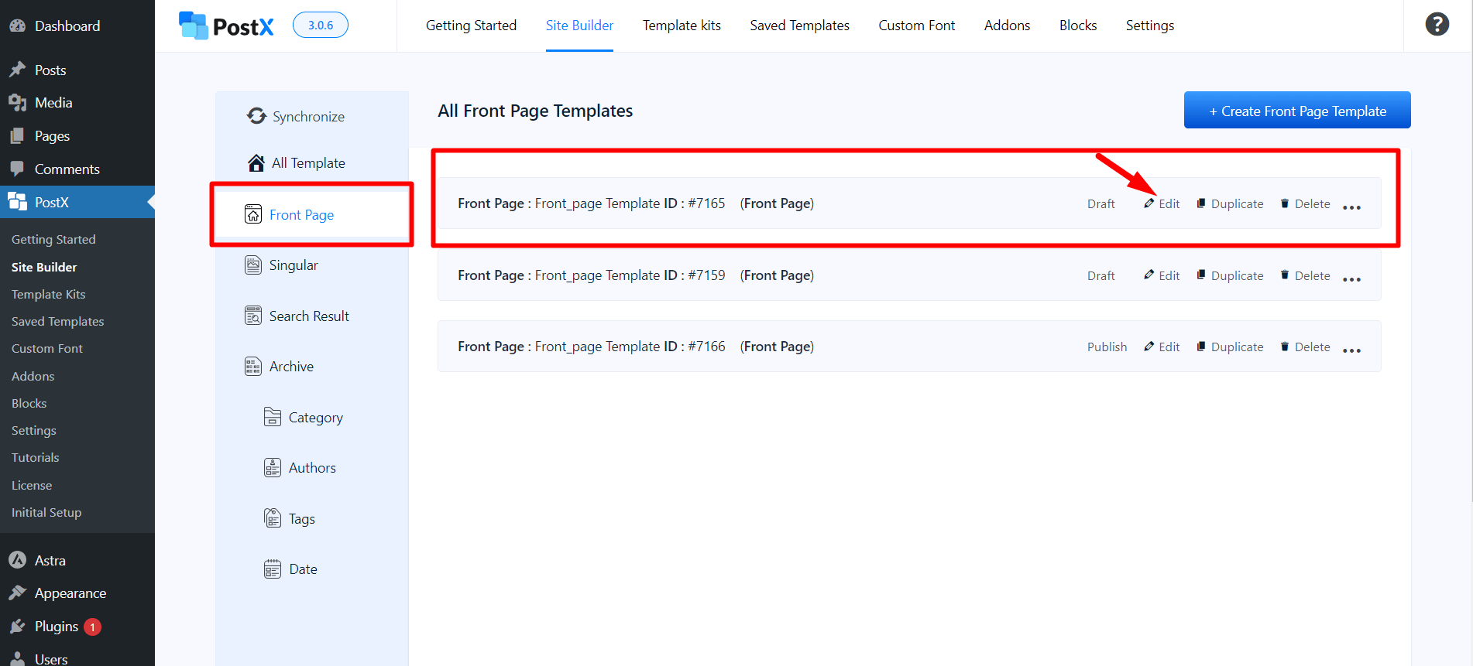The height and width of the screenshot is (666, 1473).
Task: Open more options for template #7159
Action: [x=1351, y=279]
